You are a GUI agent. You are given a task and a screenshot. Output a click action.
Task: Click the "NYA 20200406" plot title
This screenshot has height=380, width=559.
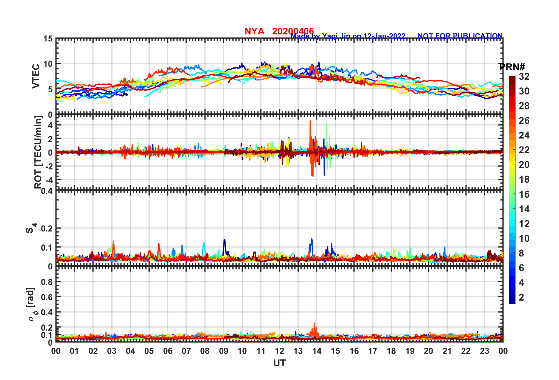coord(279,31)
